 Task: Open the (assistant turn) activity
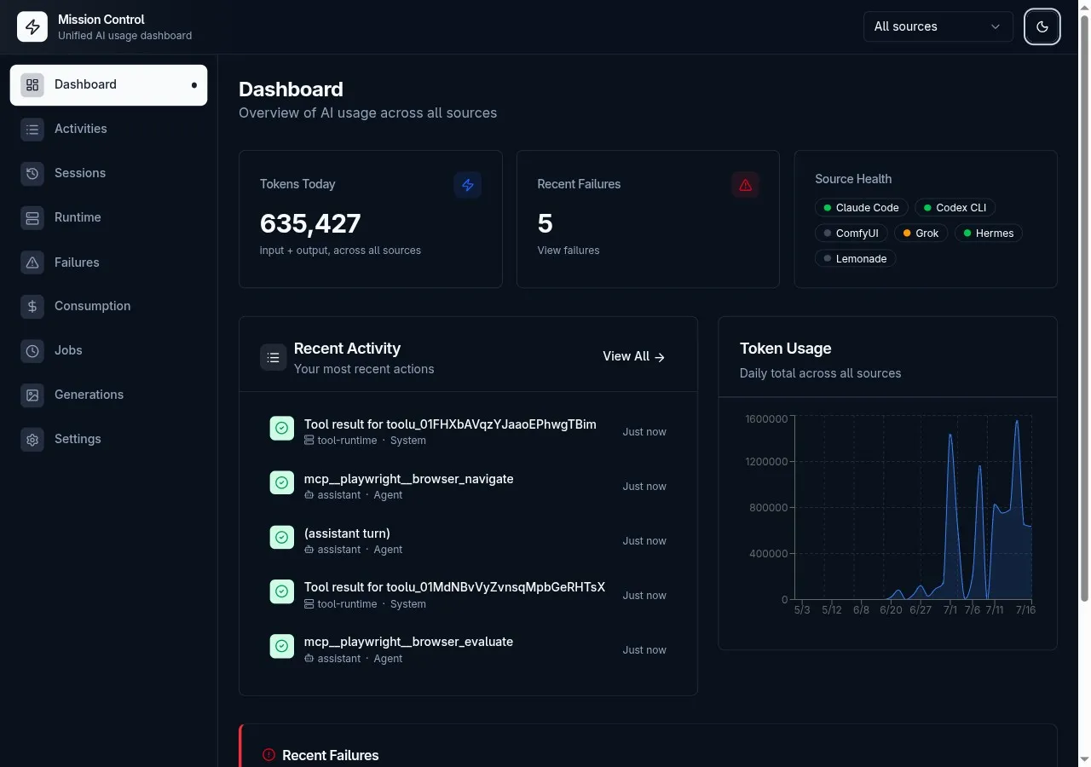(x=347, y=533)
